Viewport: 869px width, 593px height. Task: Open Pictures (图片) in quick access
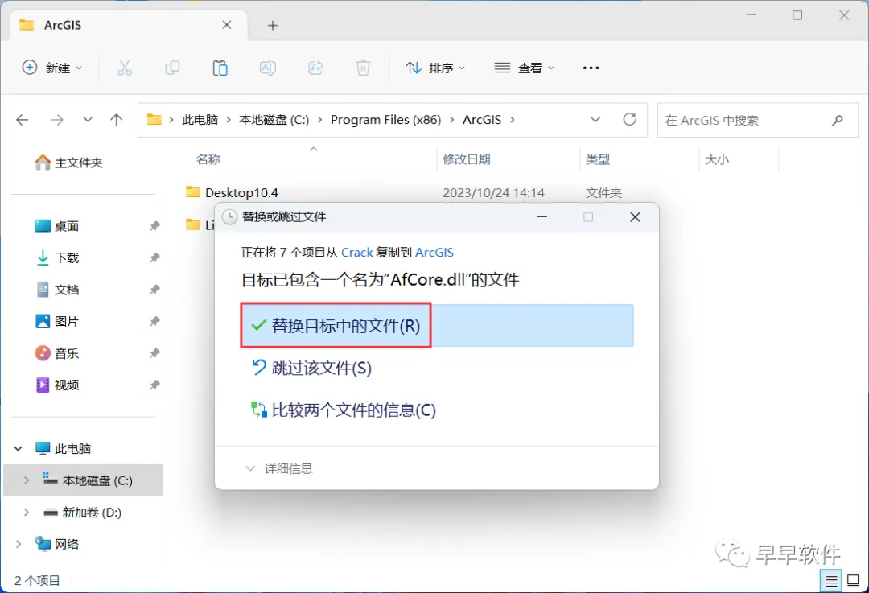[x=57, y=321]
